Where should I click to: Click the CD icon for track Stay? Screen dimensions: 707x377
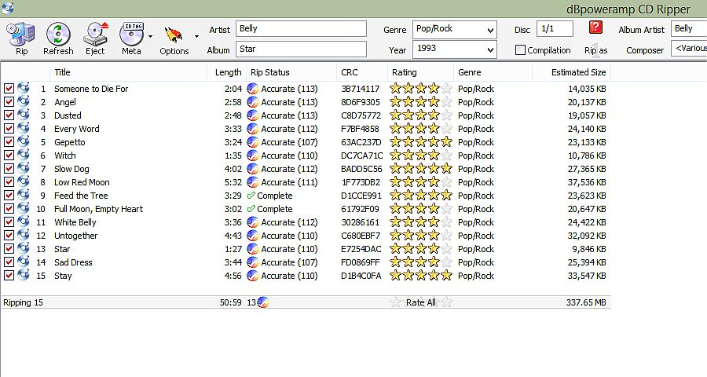[24, 275]
